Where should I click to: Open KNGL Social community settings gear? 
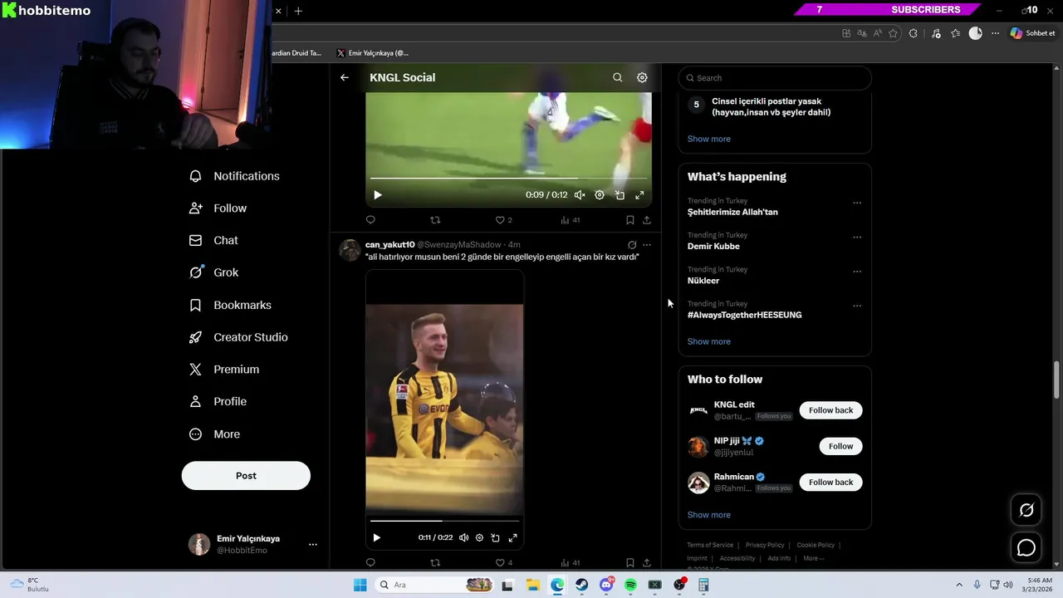coord(642,77)
